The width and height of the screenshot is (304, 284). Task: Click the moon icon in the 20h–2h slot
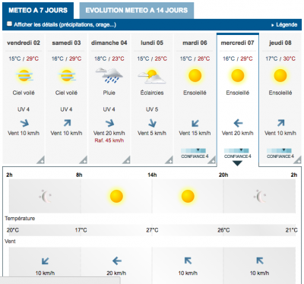point(260,196)
